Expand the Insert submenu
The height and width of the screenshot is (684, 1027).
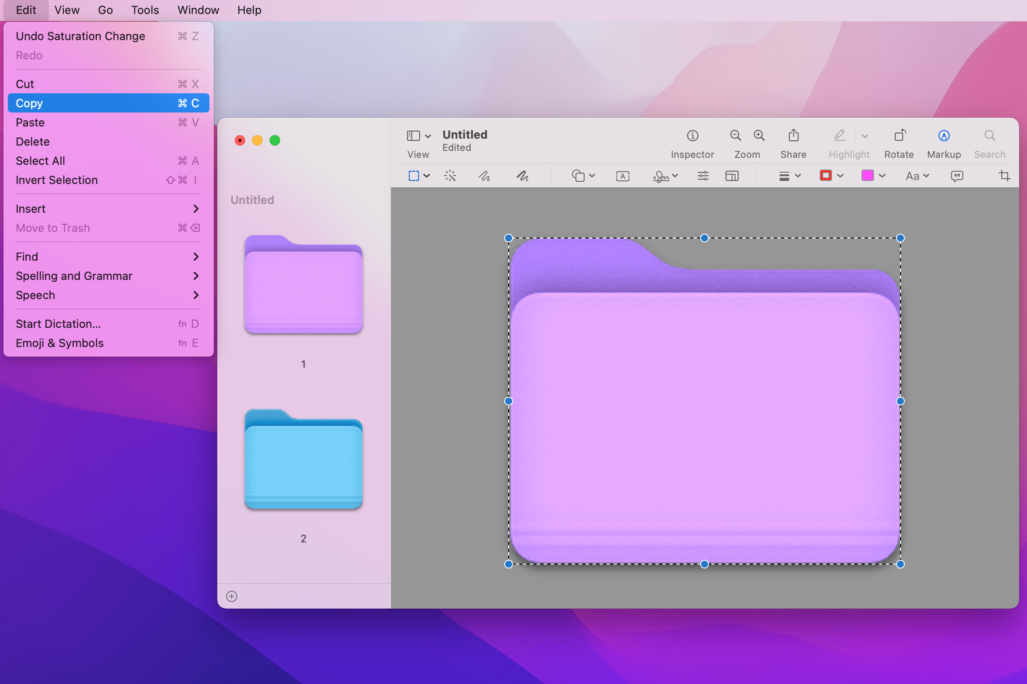[107, 208]
